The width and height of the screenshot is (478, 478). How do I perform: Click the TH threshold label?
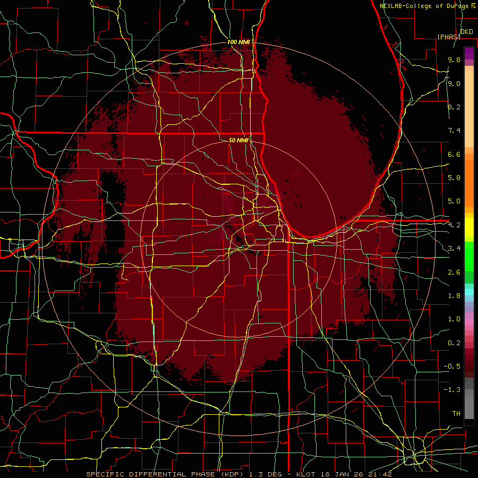456,414
